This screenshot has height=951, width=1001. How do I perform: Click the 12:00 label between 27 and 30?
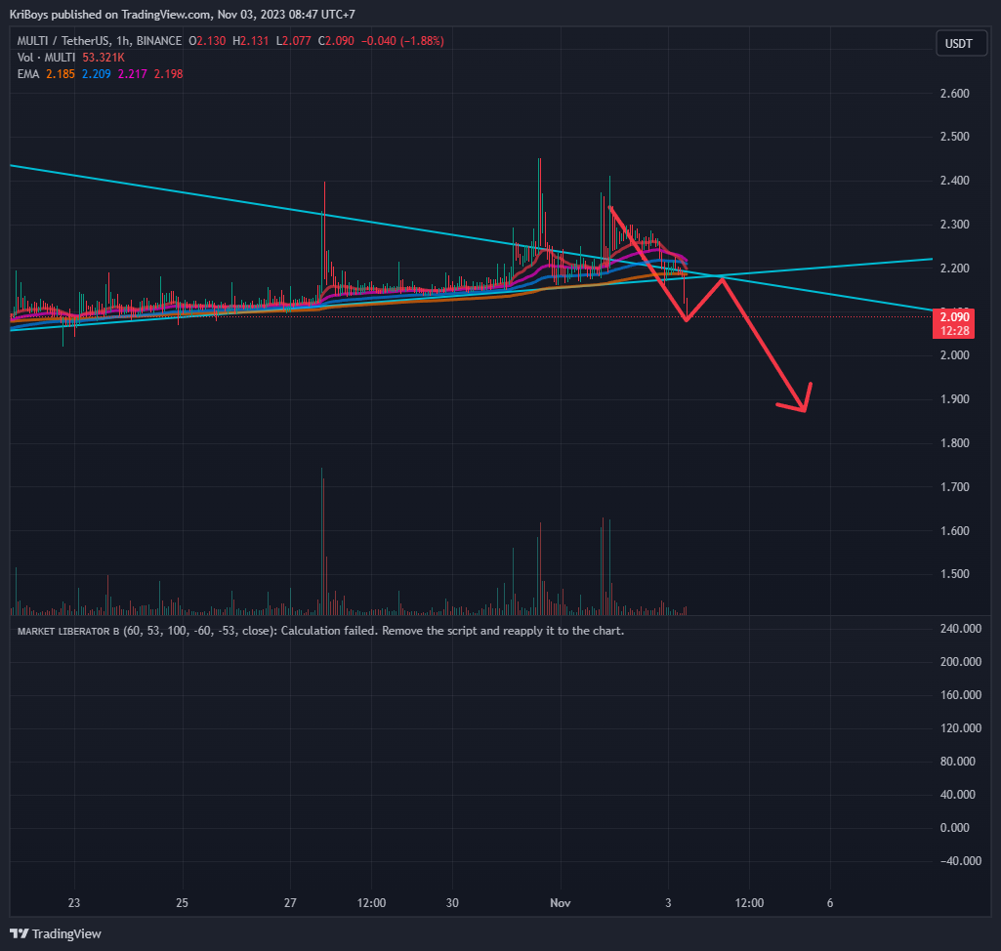371,903
